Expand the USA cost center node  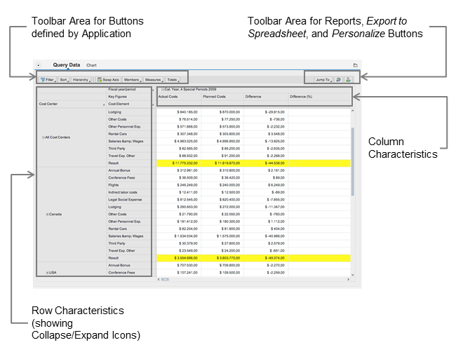click(x=47, y=273)
